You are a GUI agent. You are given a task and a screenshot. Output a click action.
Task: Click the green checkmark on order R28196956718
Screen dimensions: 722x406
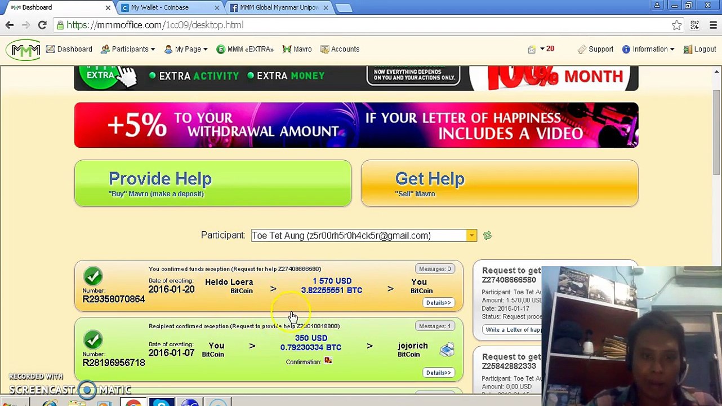click(93, 339)
